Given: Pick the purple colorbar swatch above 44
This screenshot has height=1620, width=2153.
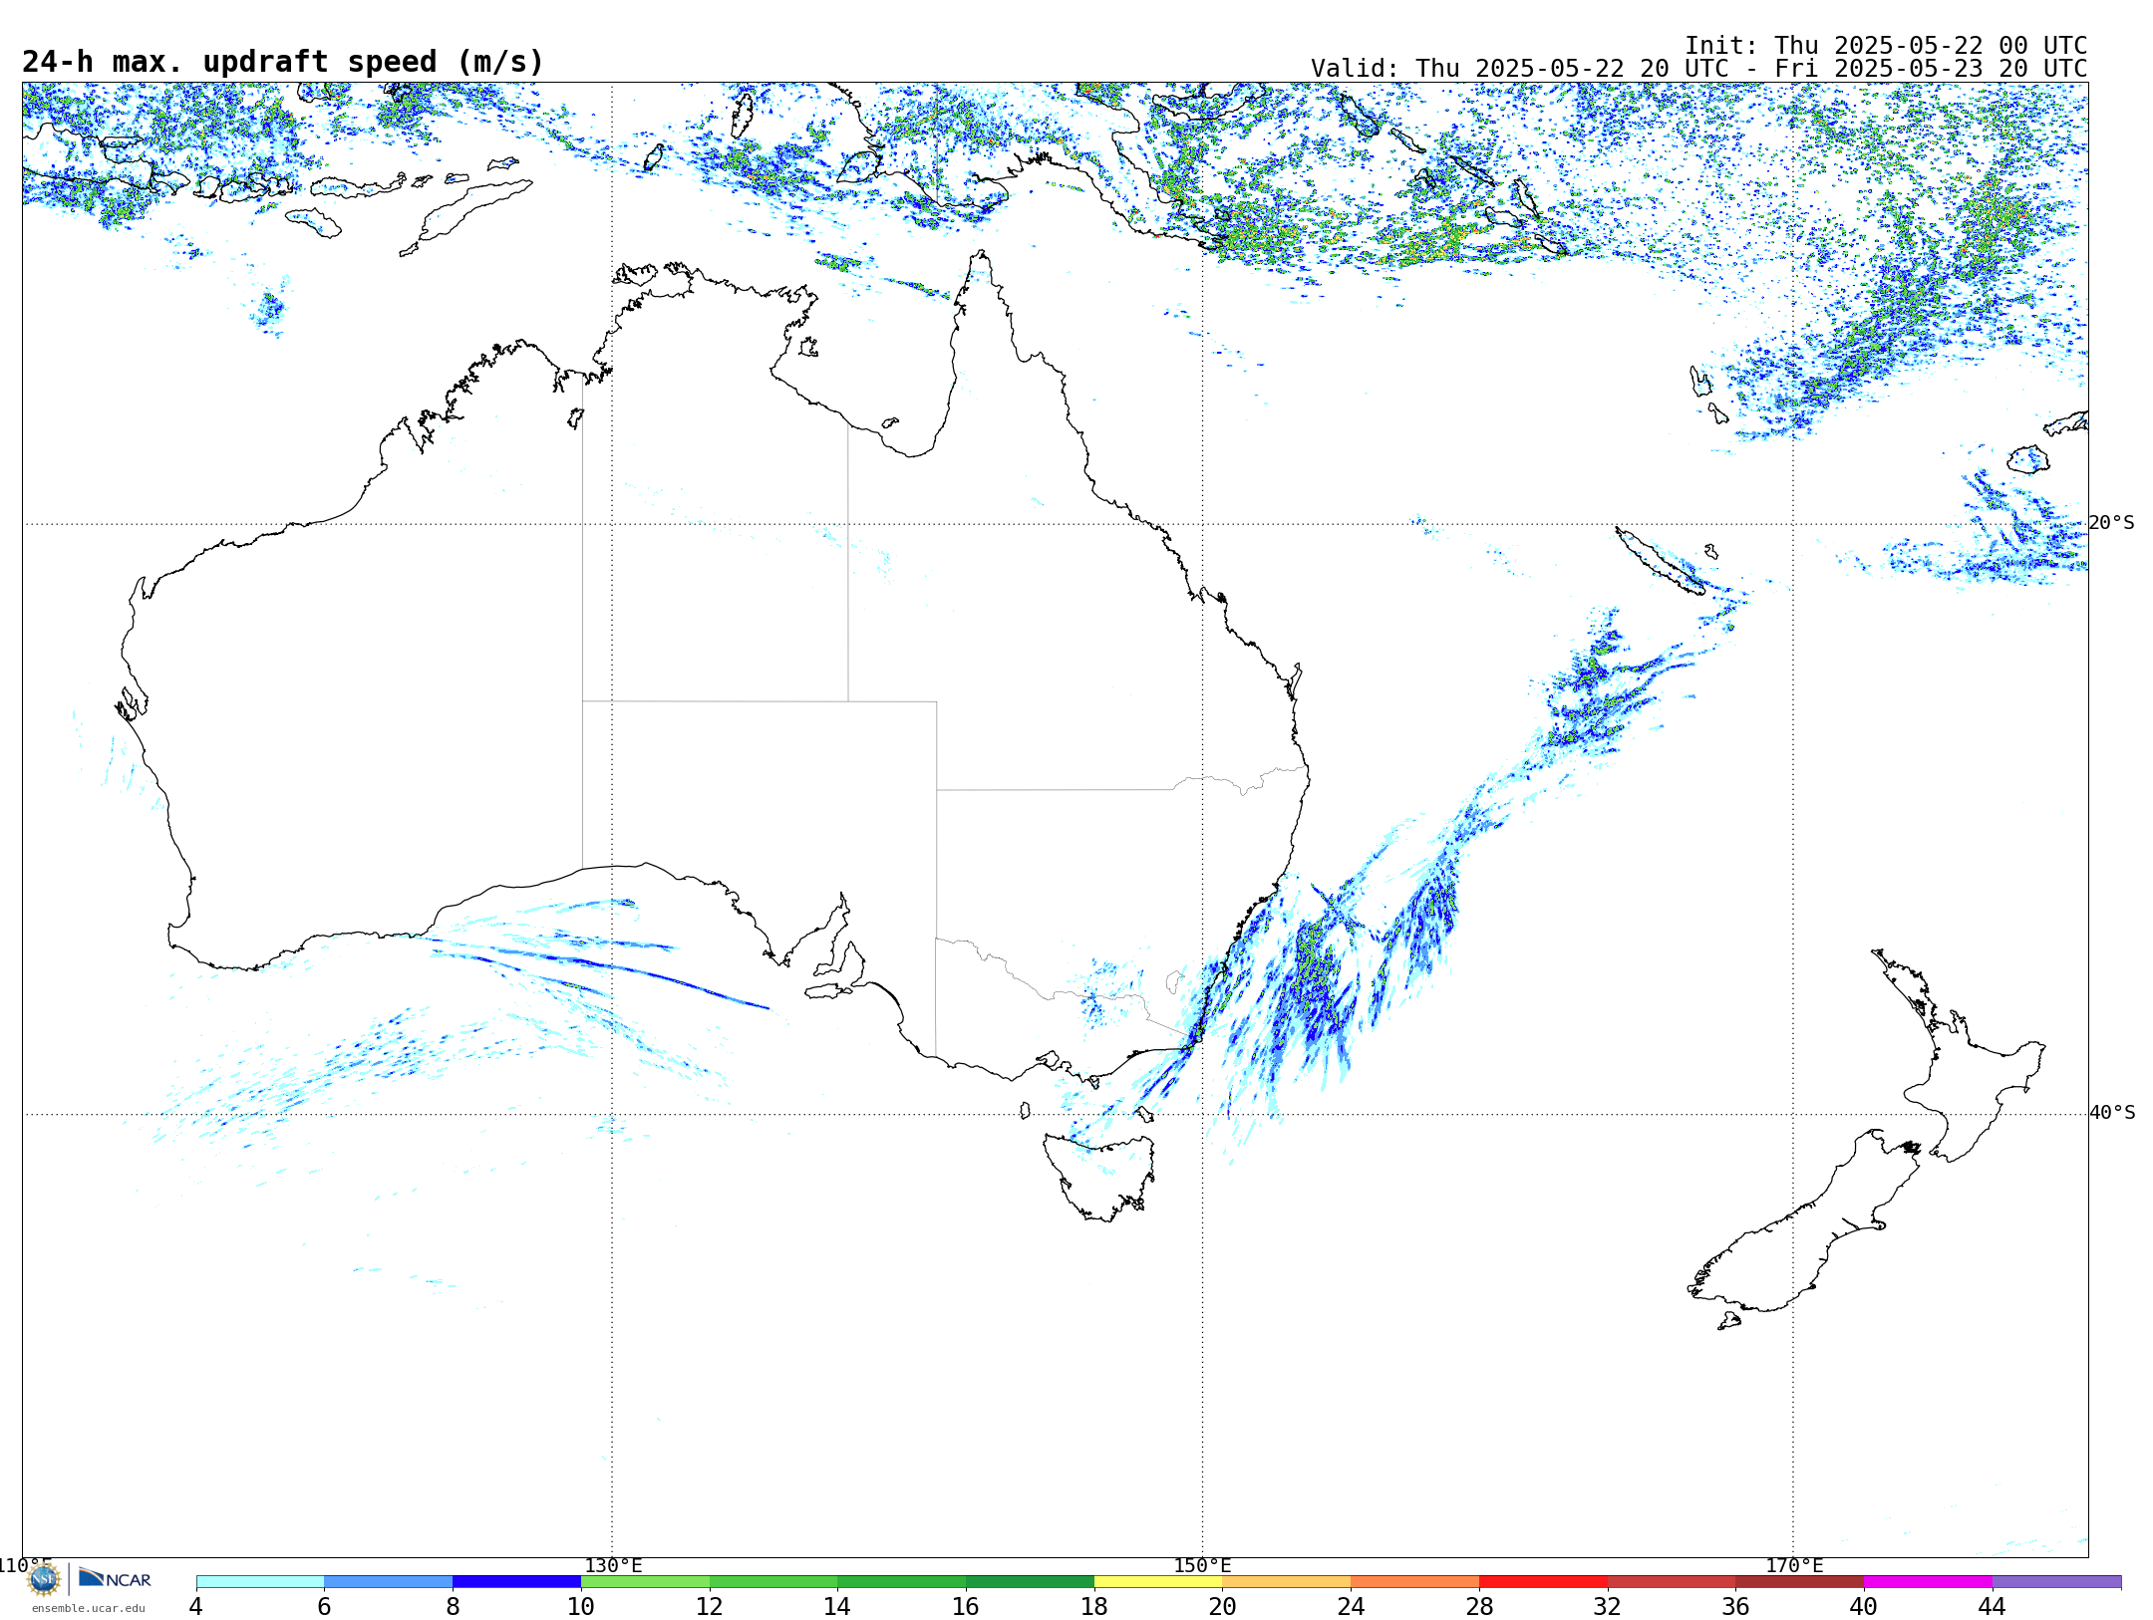Looking at the screenshot, I should tap(2057, 1582).
